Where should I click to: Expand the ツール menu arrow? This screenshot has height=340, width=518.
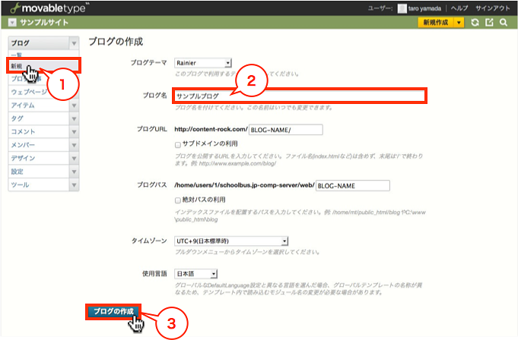pos(74,185)
